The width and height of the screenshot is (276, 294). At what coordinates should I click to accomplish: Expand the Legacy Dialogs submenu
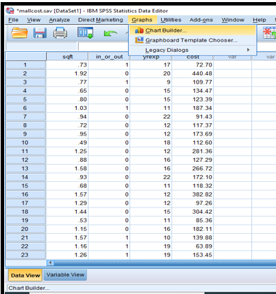(x=192, y=50)
